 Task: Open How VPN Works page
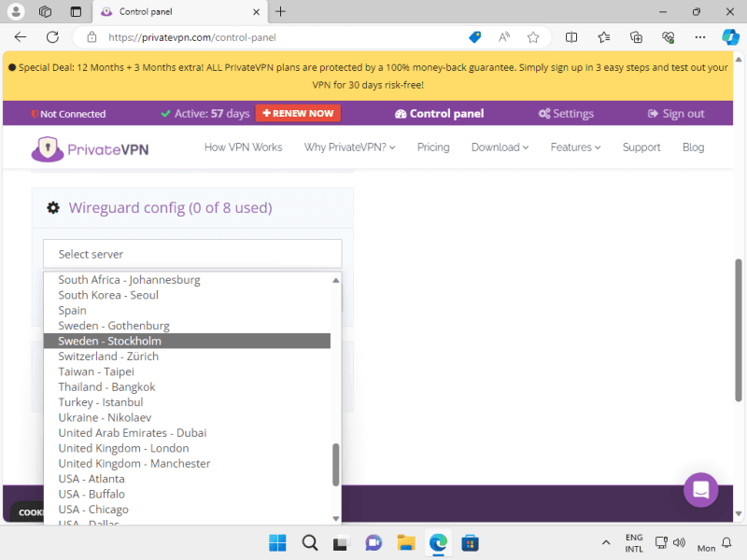click(x=243, y=147)
